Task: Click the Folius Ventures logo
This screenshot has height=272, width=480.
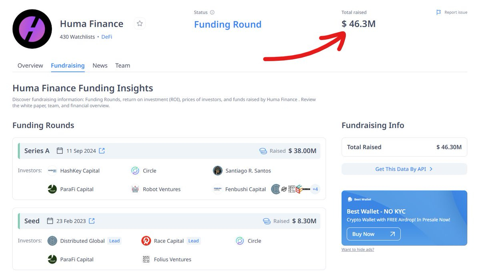Action: 146,259
